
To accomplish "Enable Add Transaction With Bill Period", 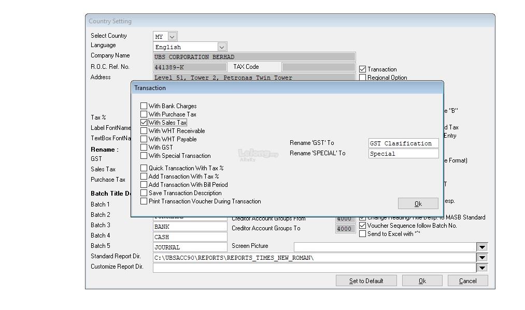I will (144, 185).
